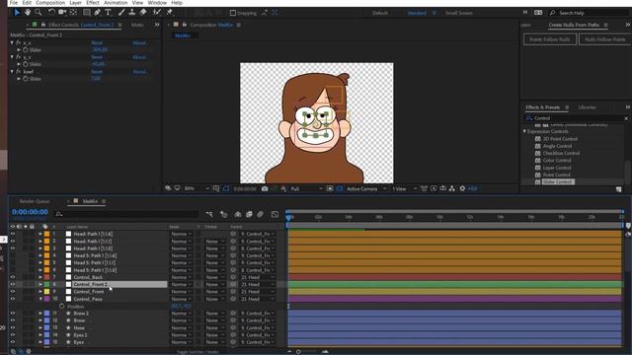
Task: Select the Clone Stamp tool
Action: [132, 13]
